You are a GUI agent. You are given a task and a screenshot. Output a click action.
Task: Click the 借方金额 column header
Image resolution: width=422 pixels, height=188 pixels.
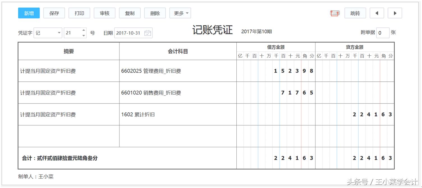[x=276, y=47]
